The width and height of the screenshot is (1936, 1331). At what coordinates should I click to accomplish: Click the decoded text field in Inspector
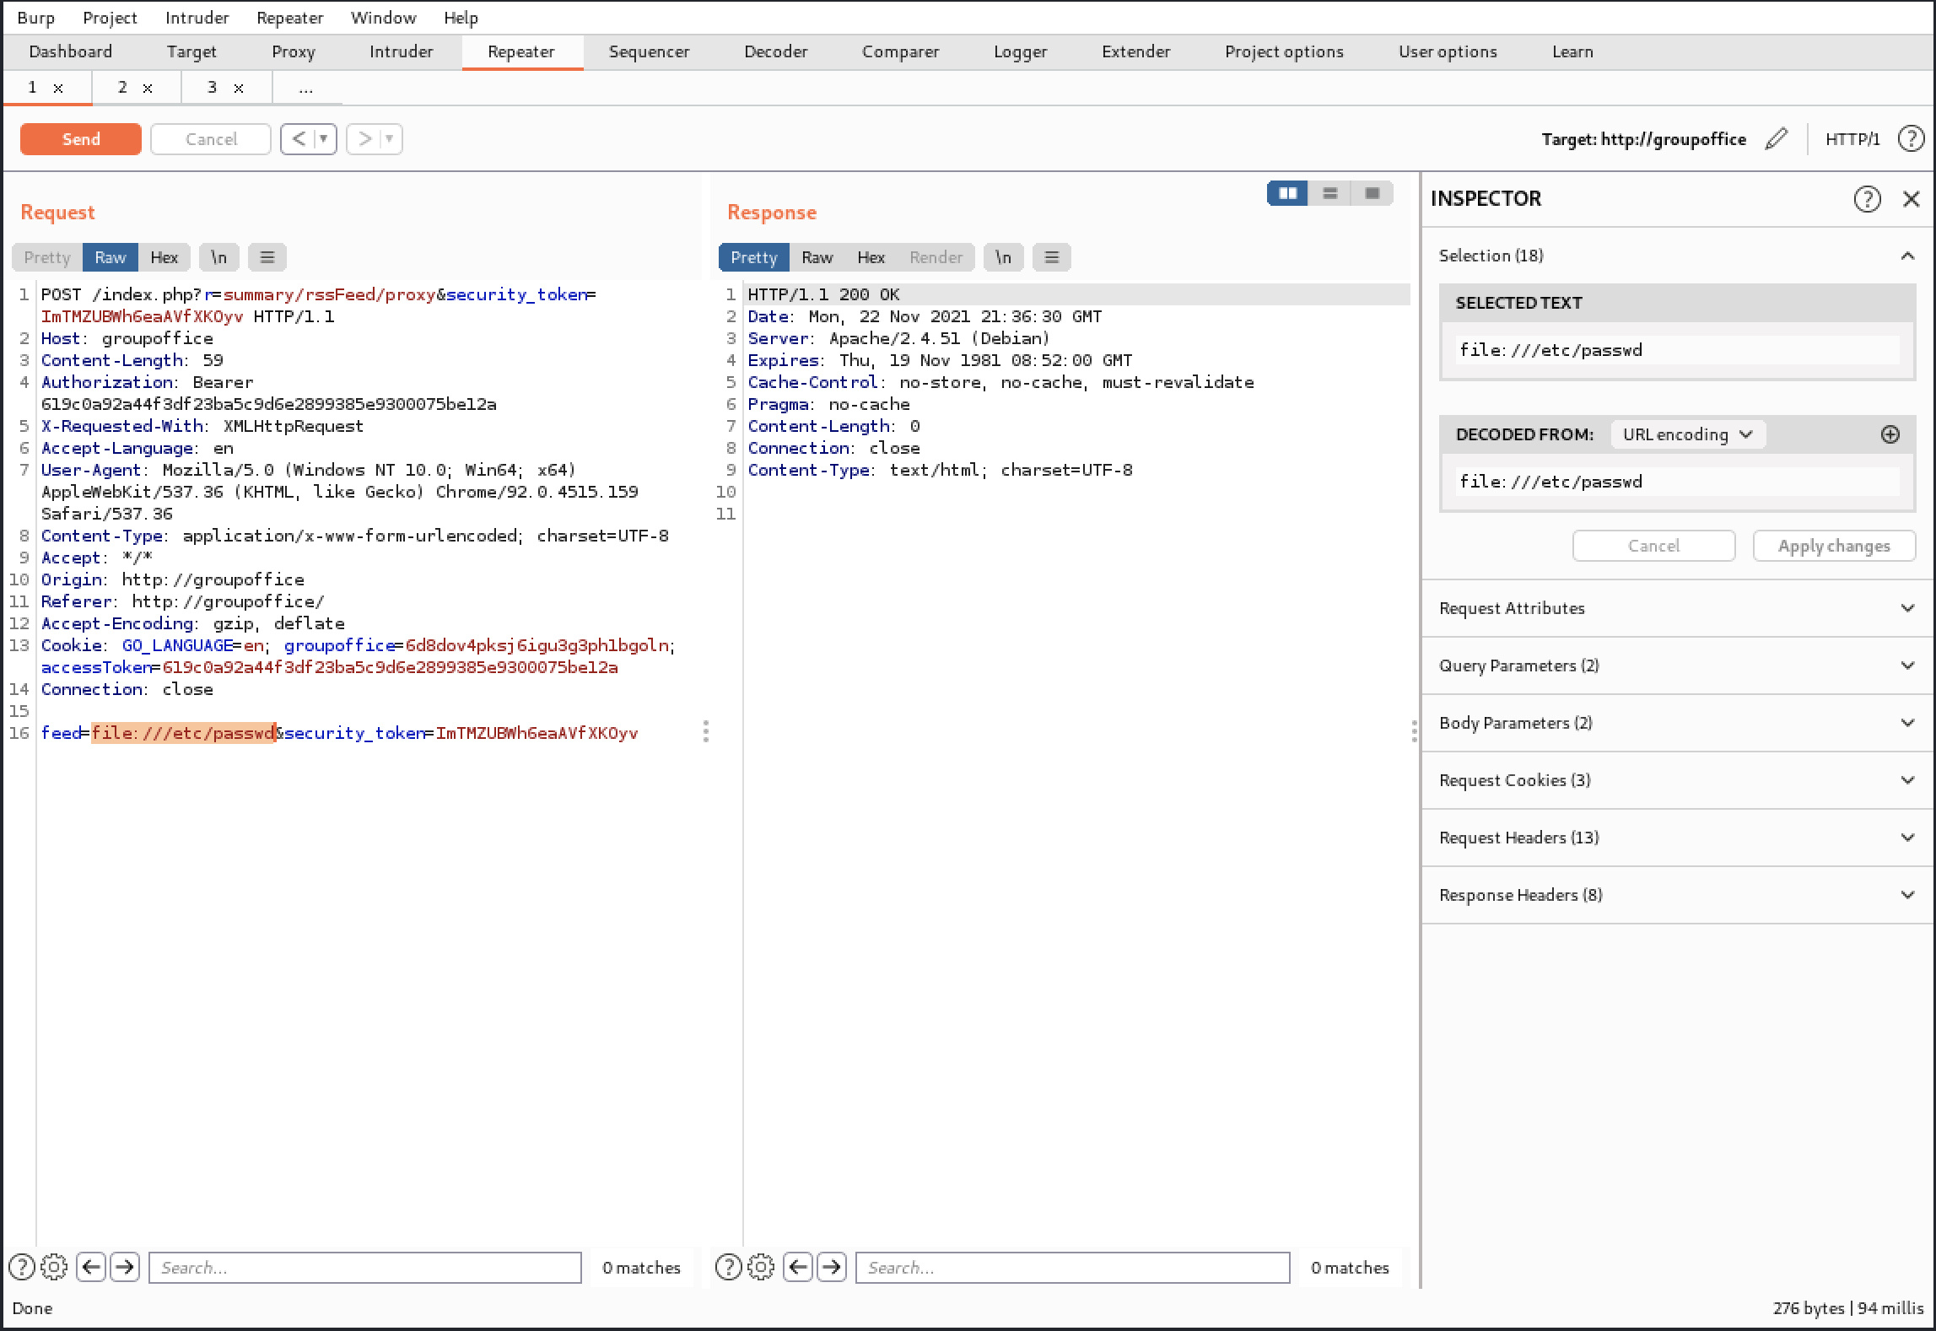pos(1677,482)
